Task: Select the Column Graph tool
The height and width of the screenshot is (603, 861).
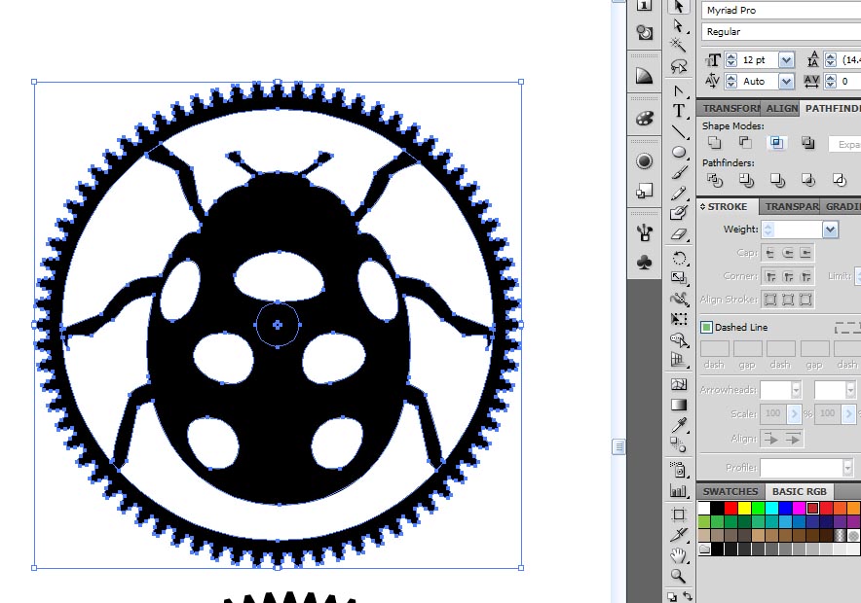Action: 679,490
